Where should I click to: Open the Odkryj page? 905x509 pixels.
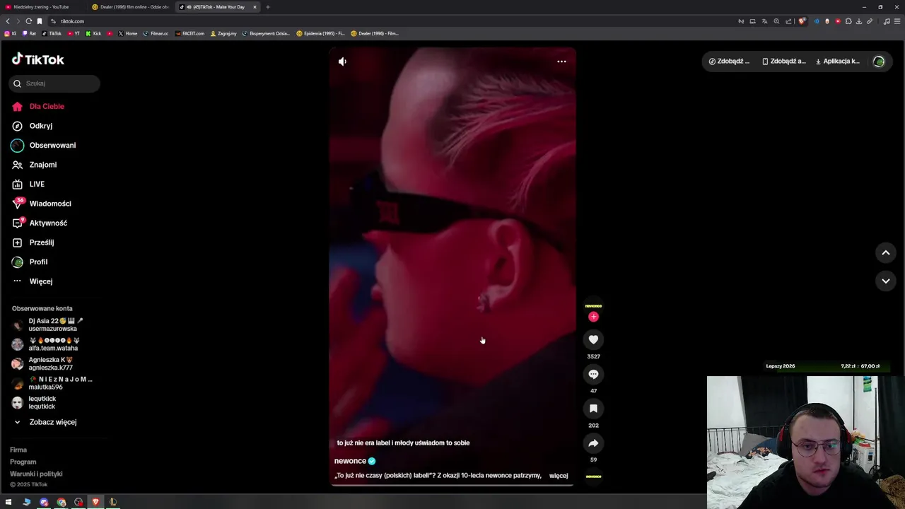[40, 126]
